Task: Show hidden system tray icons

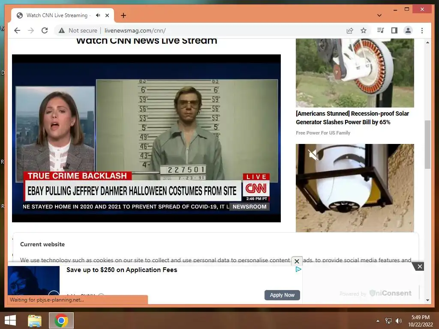Action: pos(378,321)
